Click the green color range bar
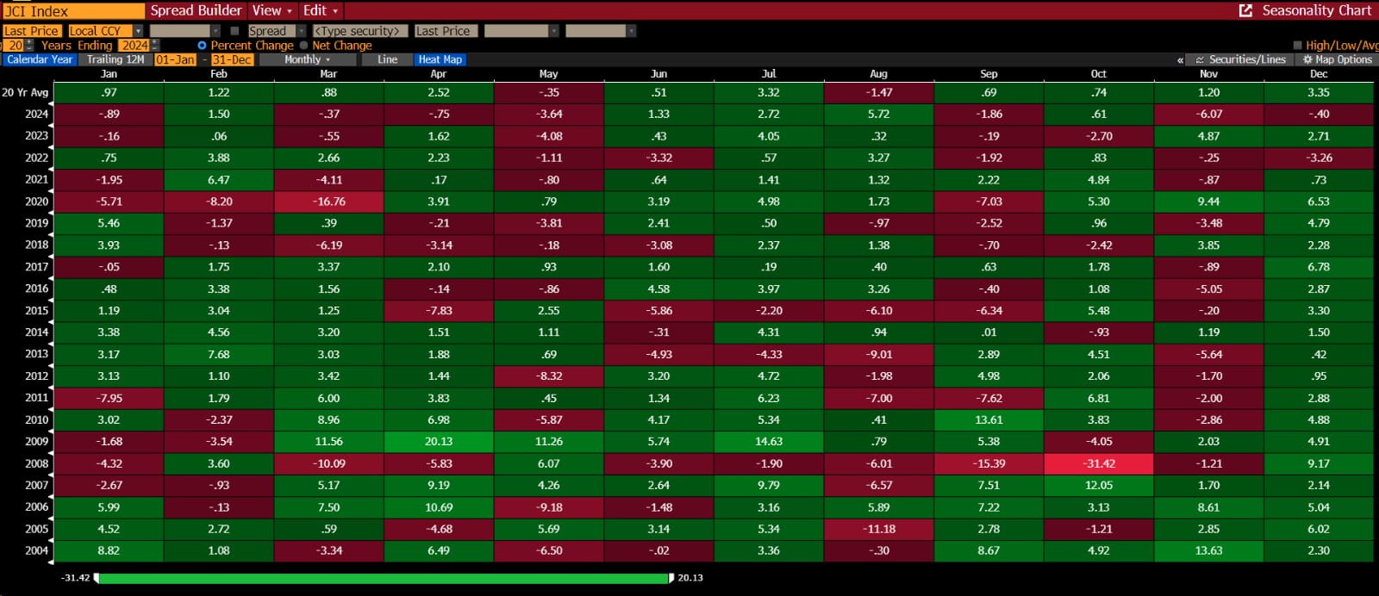Viewport: 1379px width, 596px height. pyautogui.click(x=384, y=578)
